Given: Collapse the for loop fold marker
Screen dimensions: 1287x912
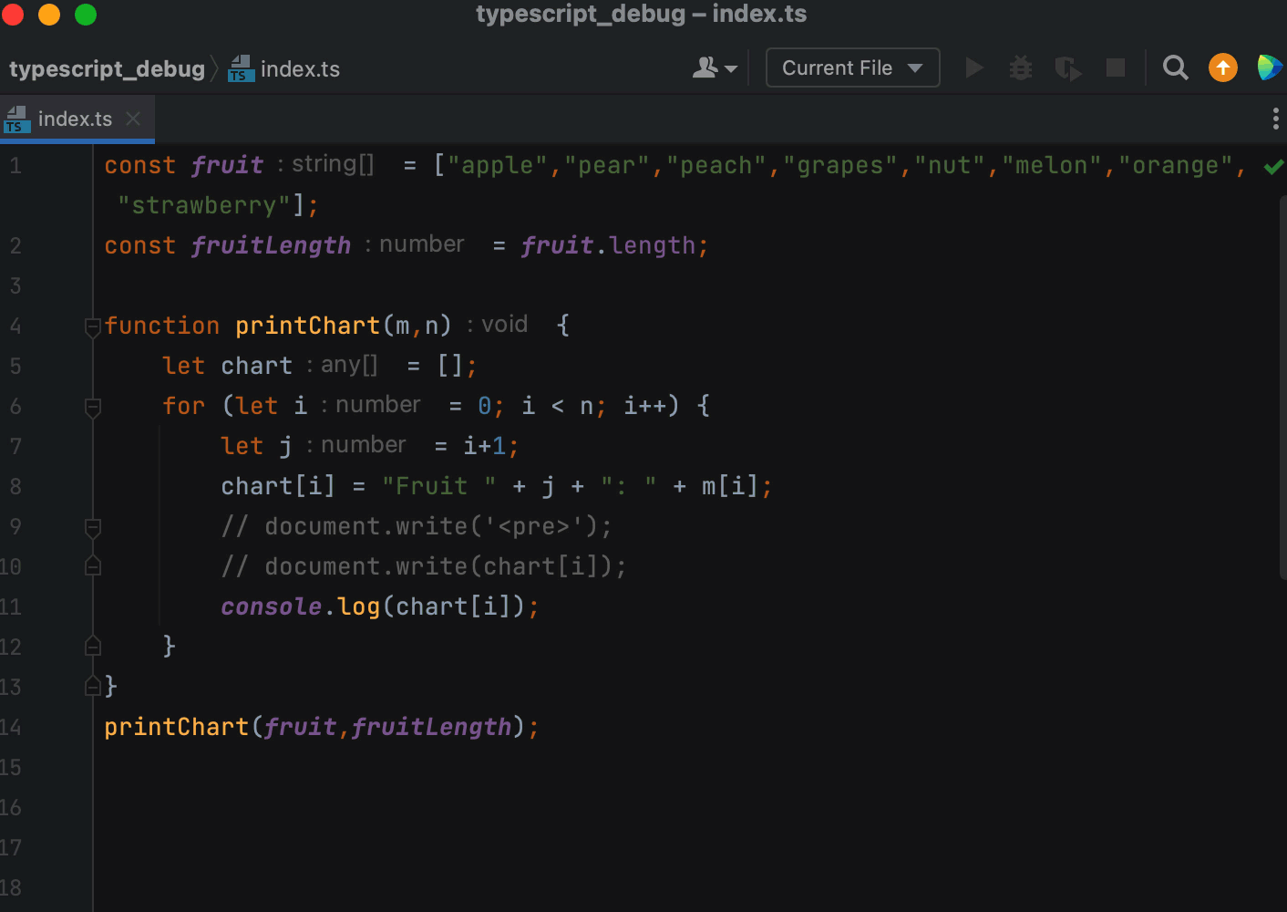Looking at the screenshot, I should (x=92, y=407).
